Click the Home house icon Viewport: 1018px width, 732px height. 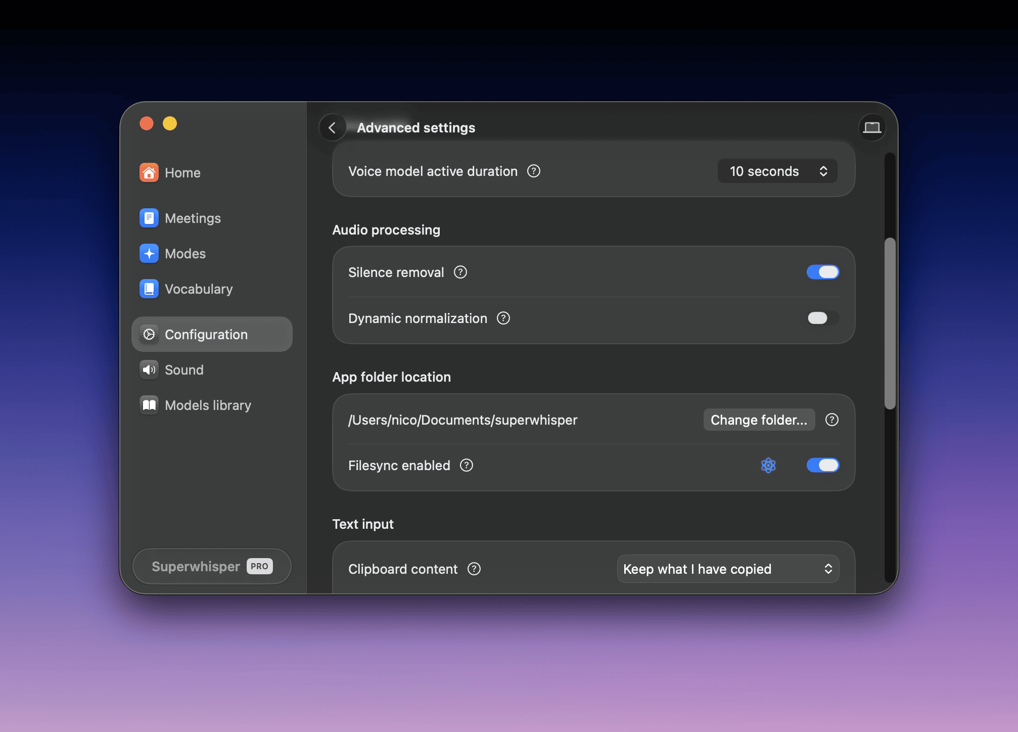[x=149, y=172]
